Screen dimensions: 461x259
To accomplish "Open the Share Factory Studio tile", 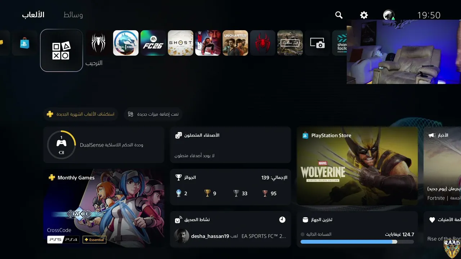I will [x=339, y=43].
